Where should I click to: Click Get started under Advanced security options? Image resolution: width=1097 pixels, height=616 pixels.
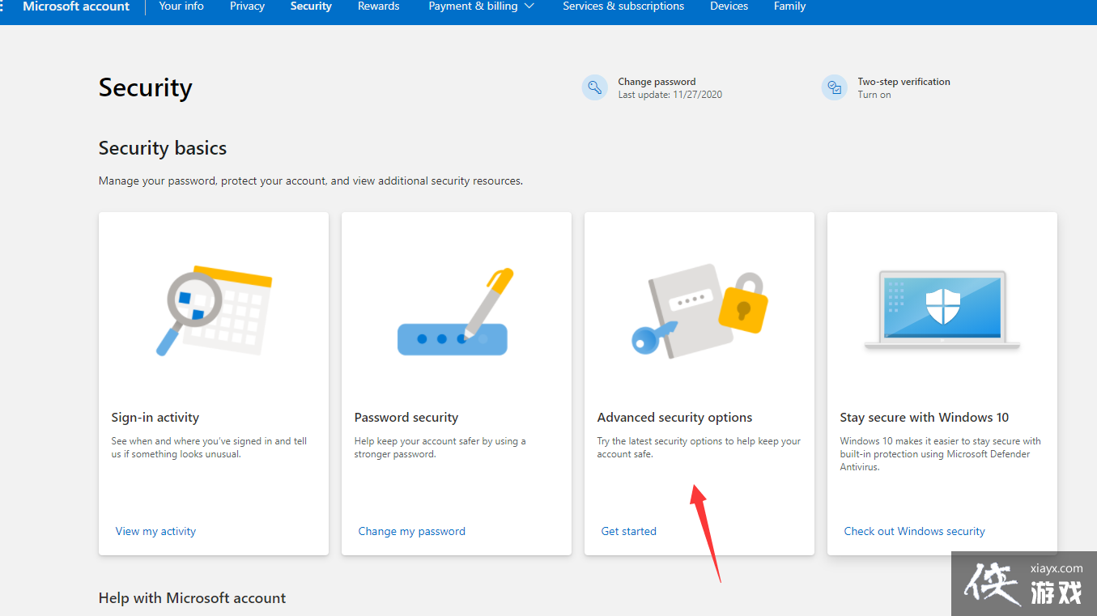pyautogui.click(x=628, y=531)
